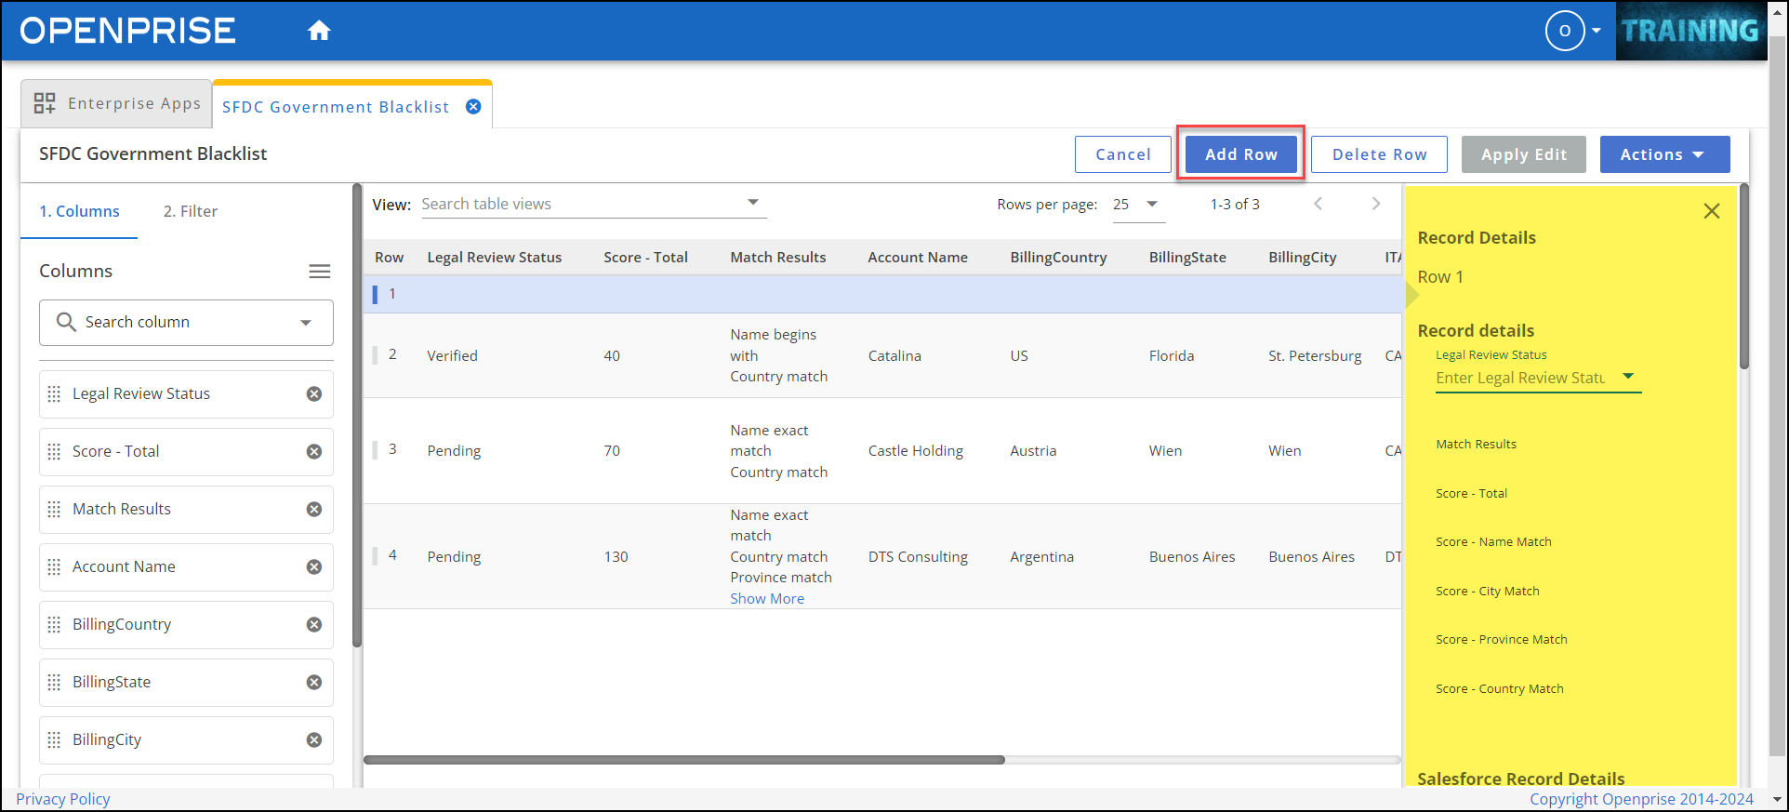The width and height of the screenshot is (1789, 812).
Task: Close the SFDC Government Blacklist tab
Action: click(473, 107)
